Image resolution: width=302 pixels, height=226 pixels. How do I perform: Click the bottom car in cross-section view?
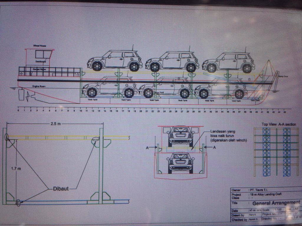pos(180,162)
